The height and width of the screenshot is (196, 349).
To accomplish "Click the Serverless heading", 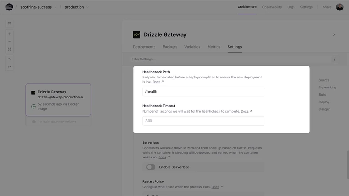I will (150, 142).
